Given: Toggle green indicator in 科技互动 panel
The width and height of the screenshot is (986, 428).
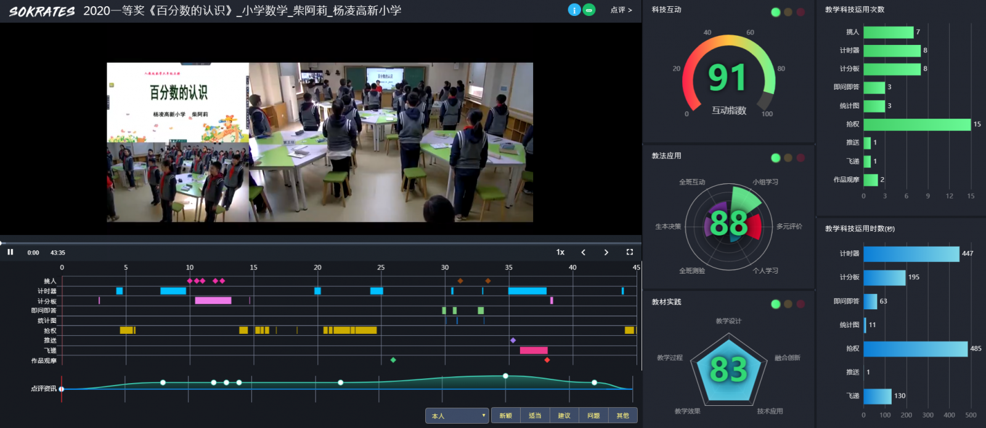Looking at the screenshot, I should point(775,12).
